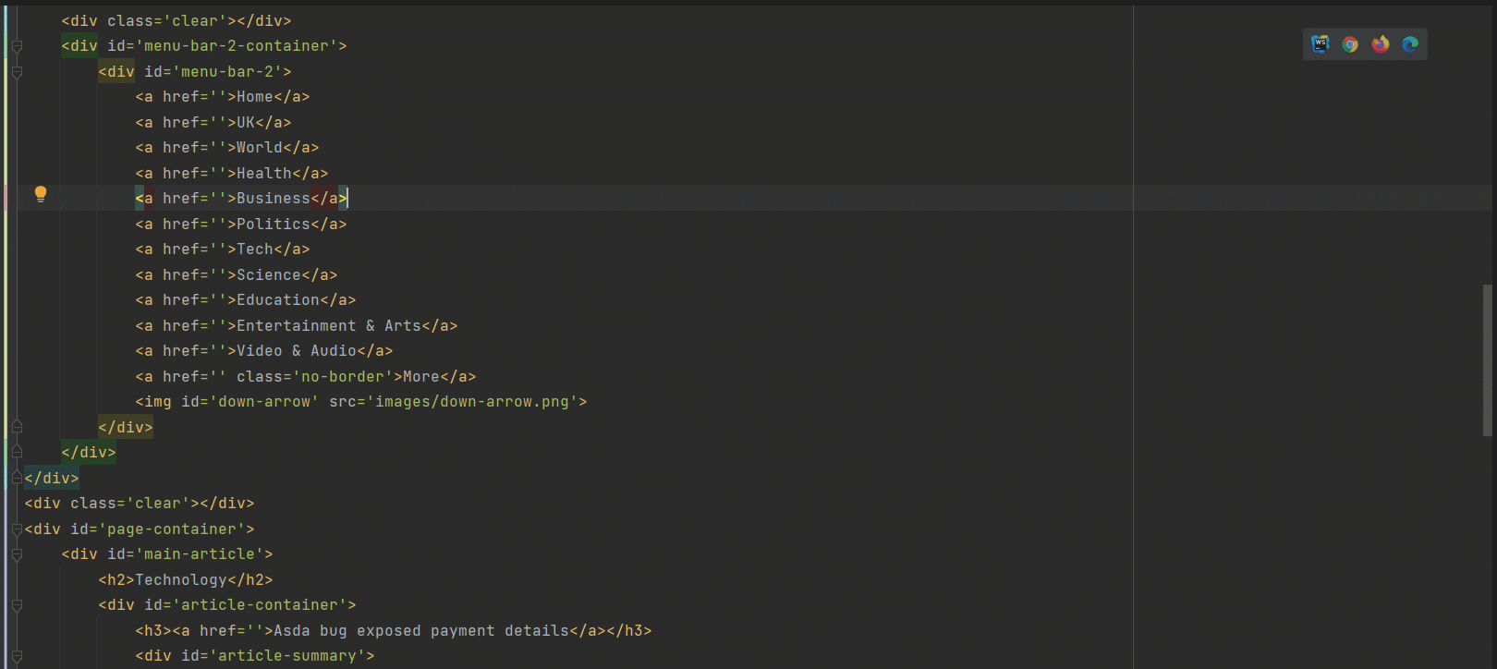Click the vertical editor scrollbar thumb

1487,360
